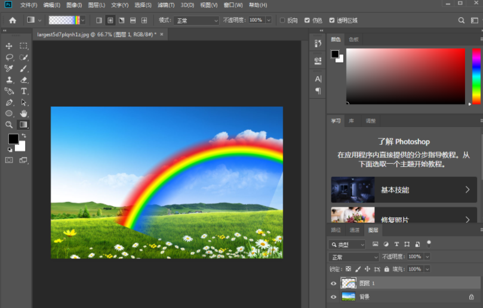Image resolution: width=483 pixels, height=308 pixels.
Task: Enable the 反向 checkbox
Action: click(x=282, y=20)
